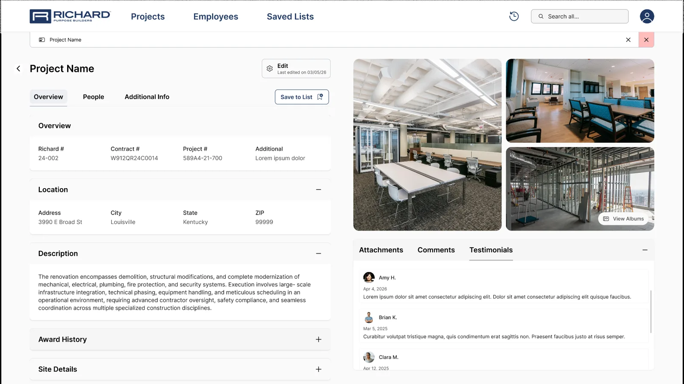Click the Edit button
The height and width of the screenshot is (384, 684).
point(296,68)
